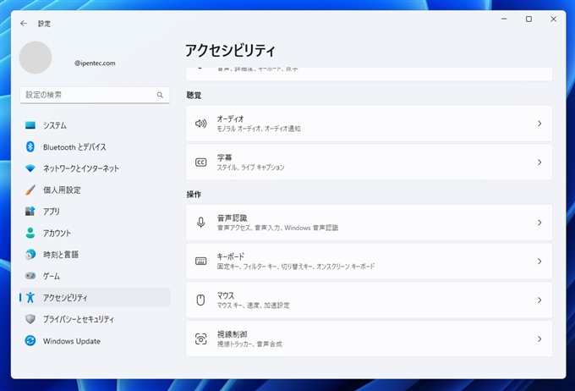This screenshot has width=575, height=391.
Task: Maximize the Settings window
Action: 528,19
